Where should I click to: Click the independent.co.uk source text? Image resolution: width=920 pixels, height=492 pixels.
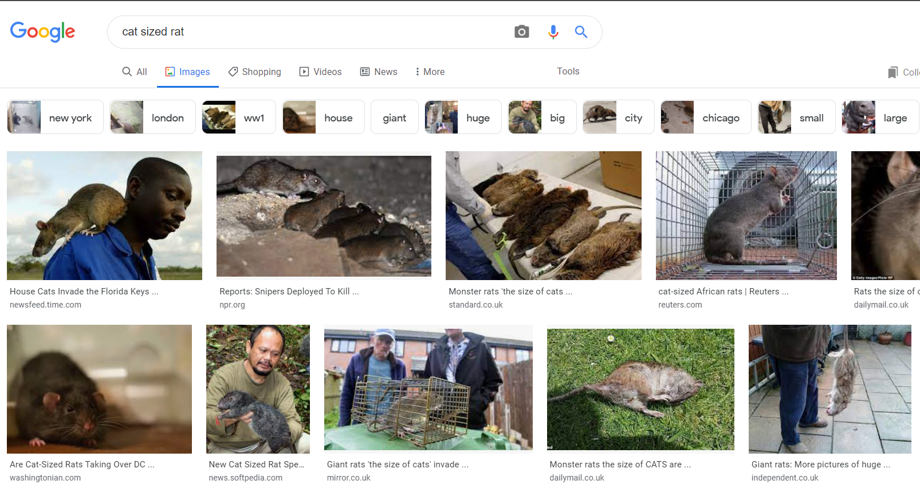(785, 478)
